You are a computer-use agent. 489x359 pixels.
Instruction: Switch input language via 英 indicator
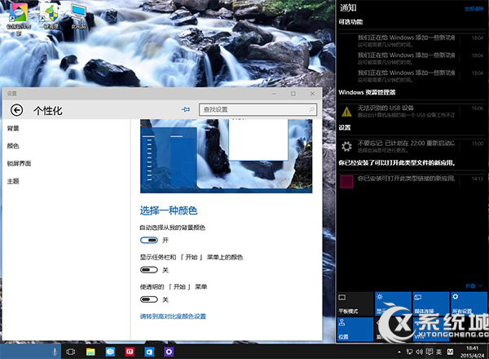(x=439, y=352)
